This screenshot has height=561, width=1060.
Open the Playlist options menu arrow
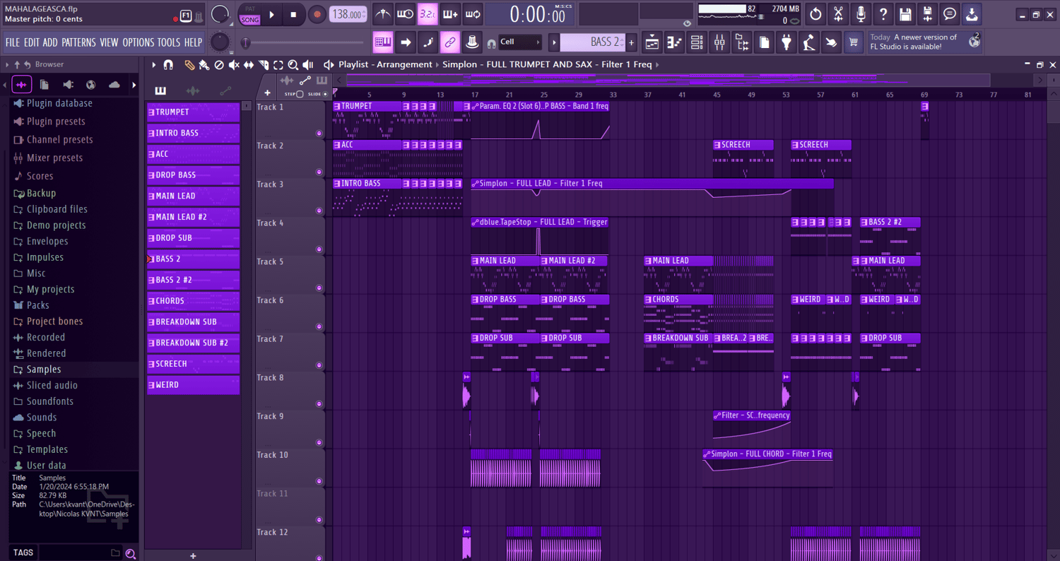(x=153, y=65)
